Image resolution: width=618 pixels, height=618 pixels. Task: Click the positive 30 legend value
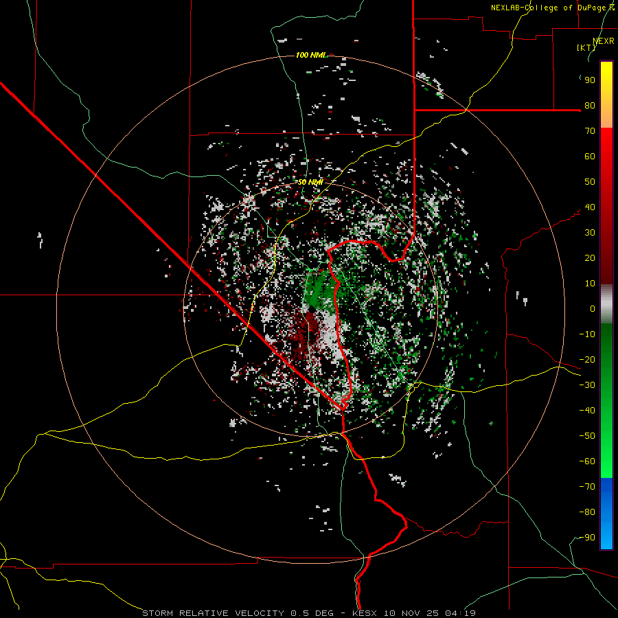(590, 233)
